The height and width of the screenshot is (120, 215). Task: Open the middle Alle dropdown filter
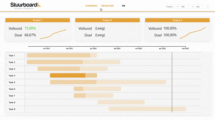coord(188,7)
